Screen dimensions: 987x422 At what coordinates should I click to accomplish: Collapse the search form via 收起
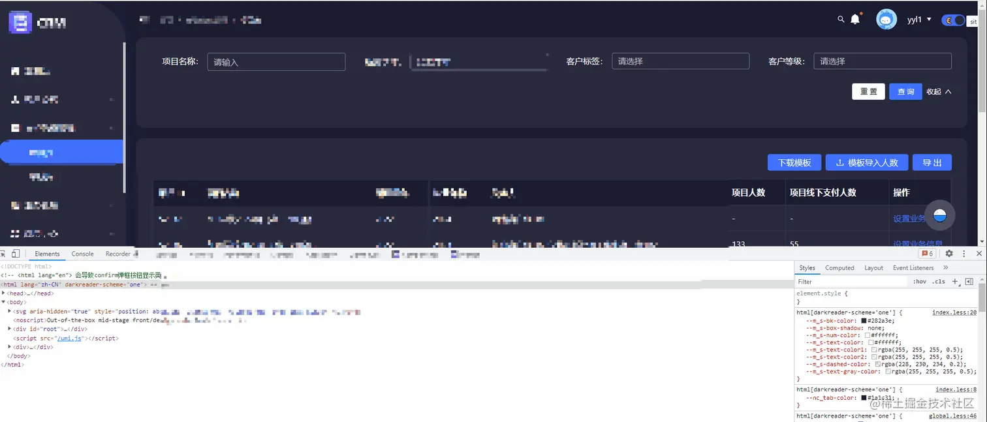point(935,91)
